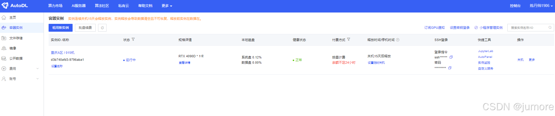Click the 运行中 status text
This screenshot has width=555, height=116.
point(131,60)
